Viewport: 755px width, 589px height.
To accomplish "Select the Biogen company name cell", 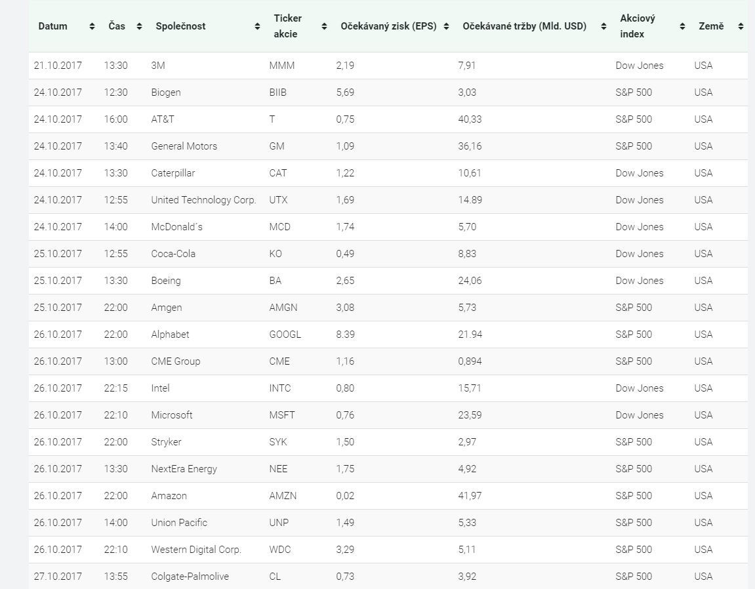I will coord(166,92).
